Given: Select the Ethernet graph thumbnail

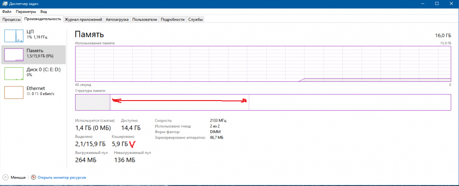Looking at the screenshot, I should (x=14, y=92).
